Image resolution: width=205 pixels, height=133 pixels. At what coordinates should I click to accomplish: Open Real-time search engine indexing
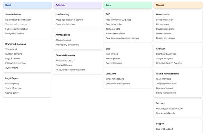click(x=122, y=38)
